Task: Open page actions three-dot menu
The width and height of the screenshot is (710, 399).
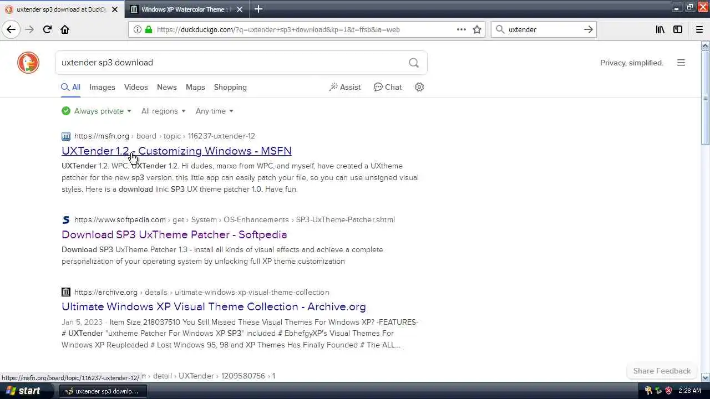Action: click(461, 29)
